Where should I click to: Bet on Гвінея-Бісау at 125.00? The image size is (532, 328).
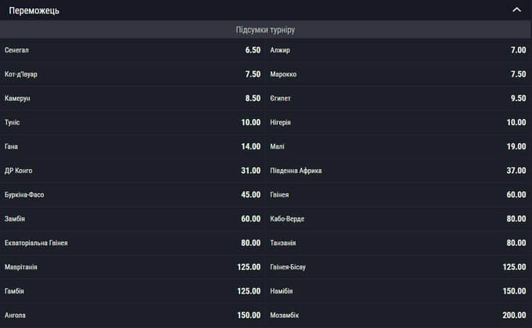pos(398,267)
